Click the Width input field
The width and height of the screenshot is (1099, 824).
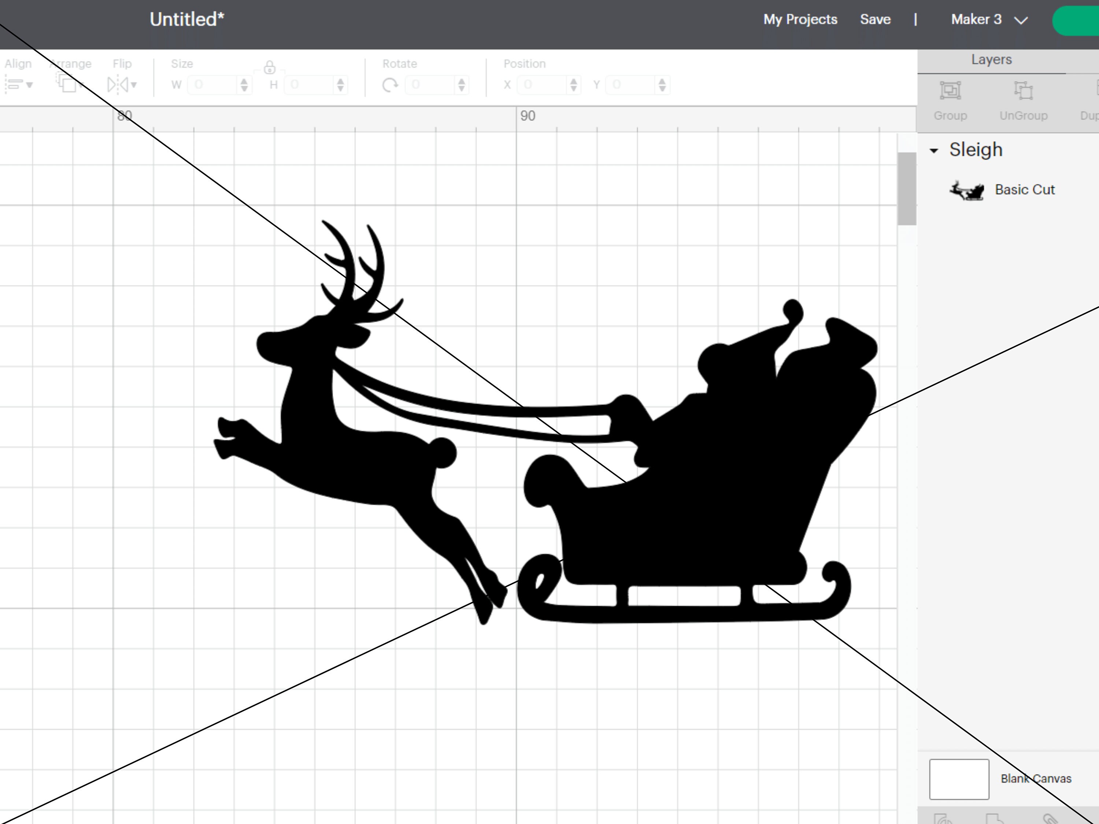(212, 85)
